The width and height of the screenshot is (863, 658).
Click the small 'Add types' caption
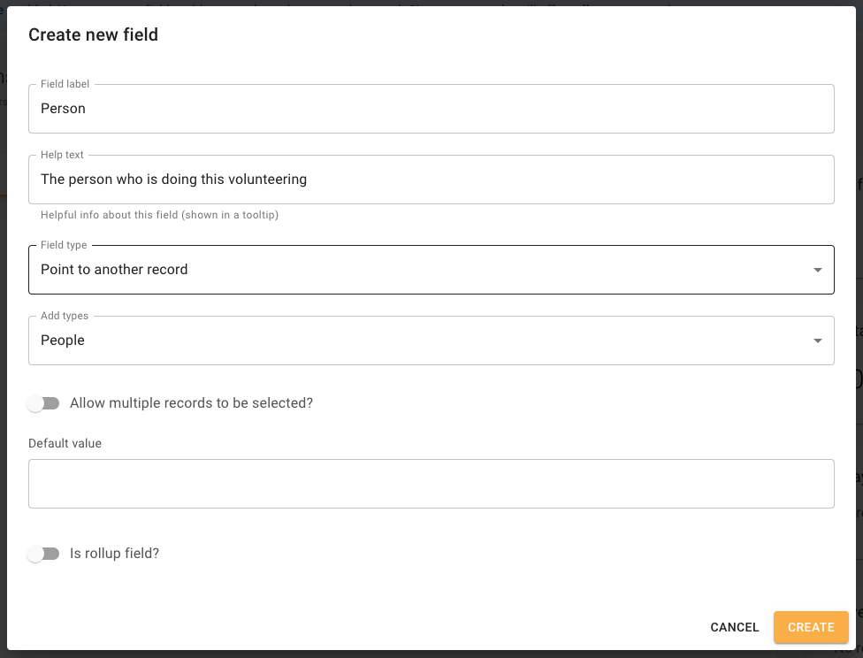click(x=65, y=316)
